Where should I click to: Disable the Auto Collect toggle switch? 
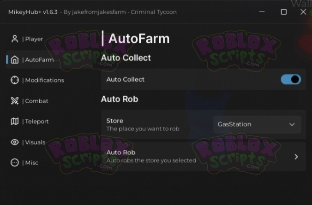pos(291,80)
